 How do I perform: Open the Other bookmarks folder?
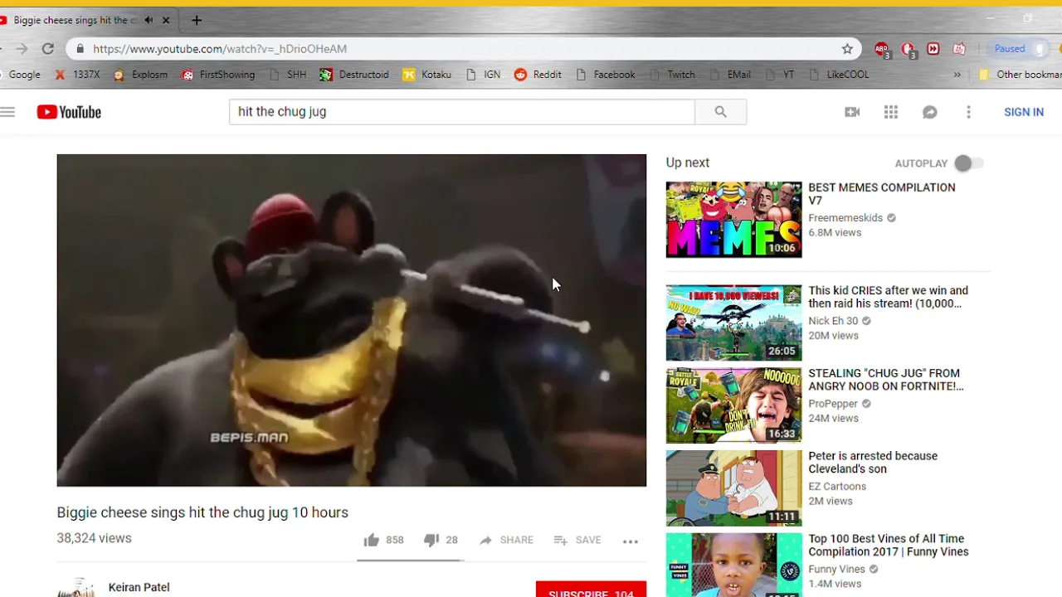coord(1020,75)
